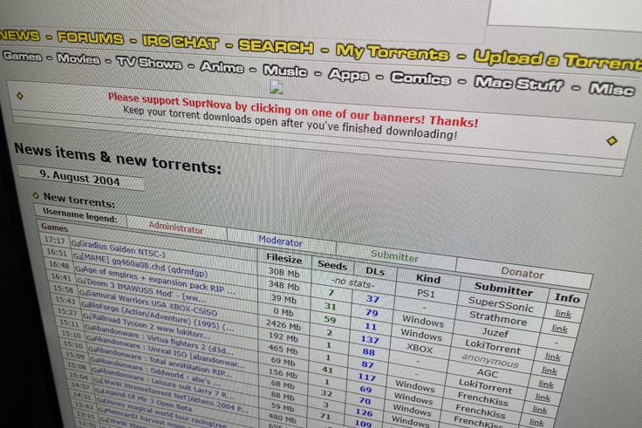Click the XBOX kind cell
This screenshot has height=428, width=642.
420,348
